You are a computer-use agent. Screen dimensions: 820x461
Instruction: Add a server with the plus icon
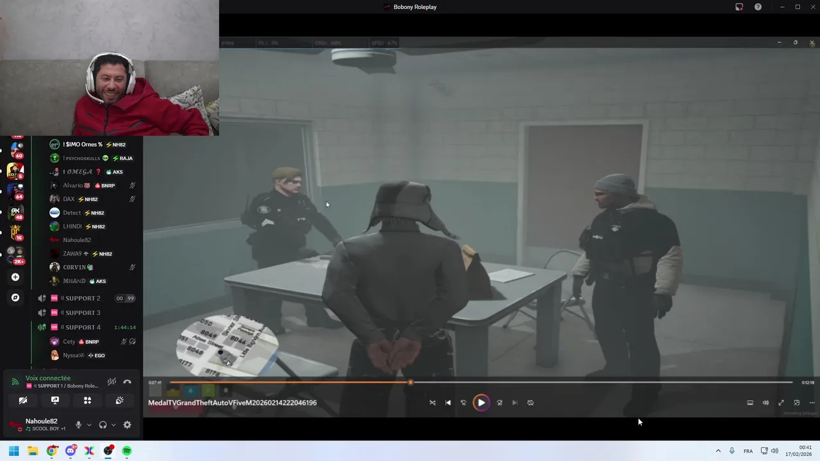15,277
